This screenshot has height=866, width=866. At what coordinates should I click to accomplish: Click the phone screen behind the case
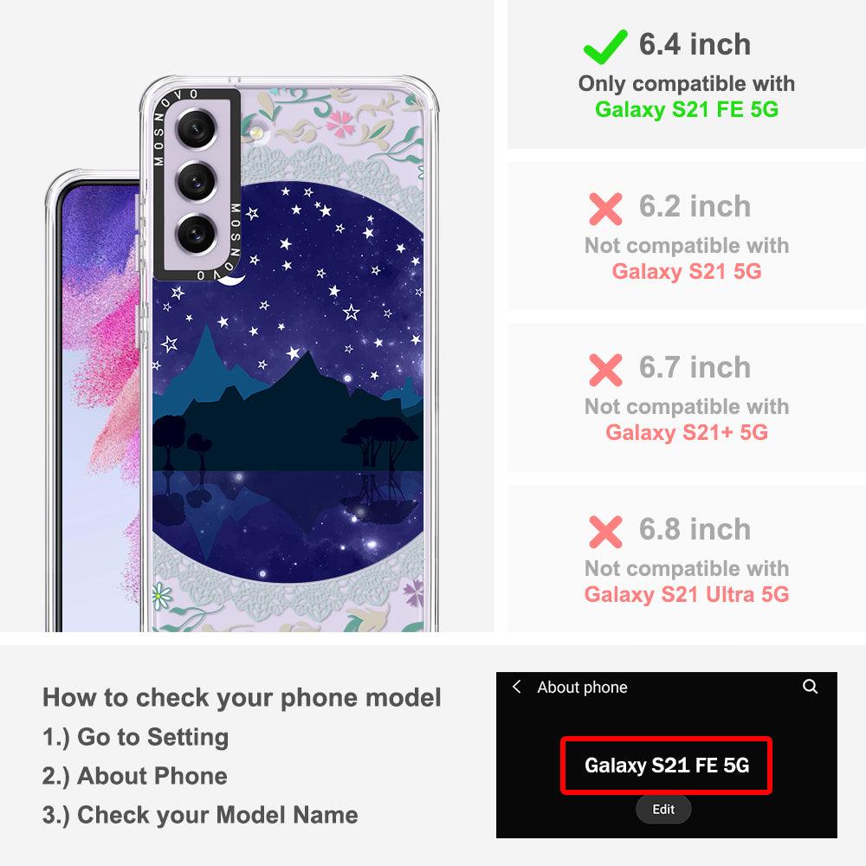click(x=100, y=409)
